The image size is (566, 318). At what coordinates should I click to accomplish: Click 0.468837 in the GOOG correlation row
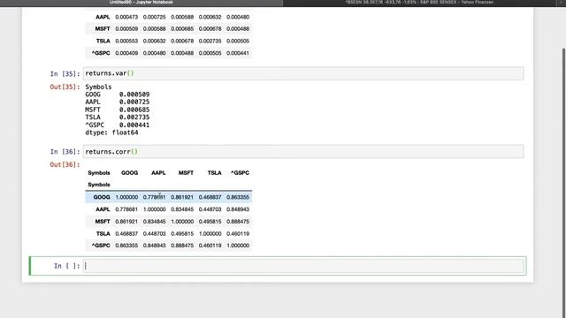tap(210, 197)
